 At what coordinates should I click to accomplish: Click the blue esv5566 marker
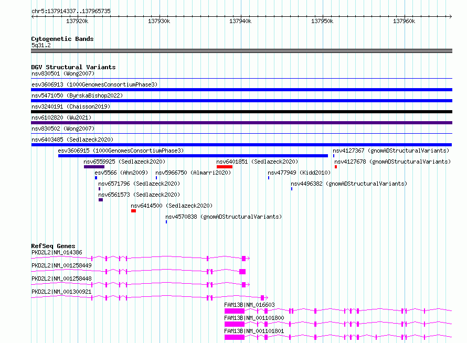tap(96, 178)
